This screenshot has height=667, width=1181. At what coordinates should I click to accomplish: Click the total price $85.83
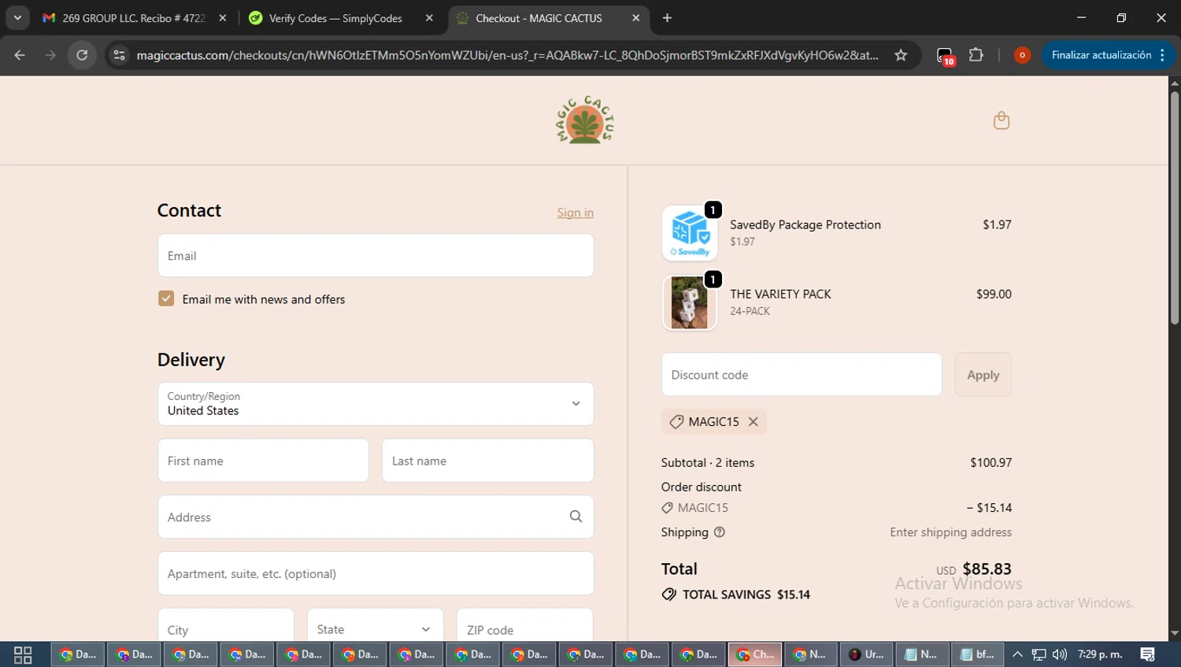coord(987,569)
